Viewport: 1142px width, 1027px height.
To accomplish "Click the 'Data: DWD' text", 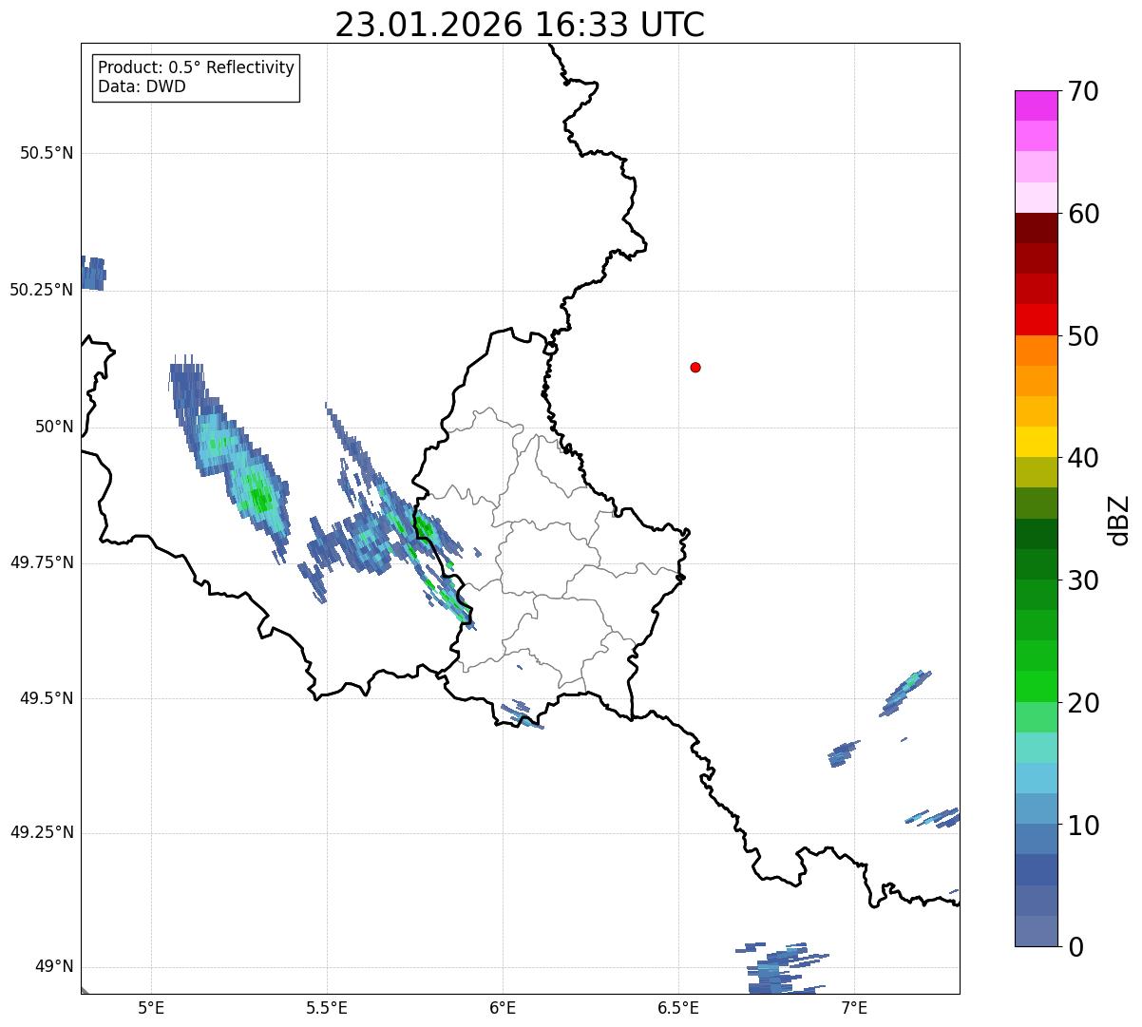I will pos(142,86).
